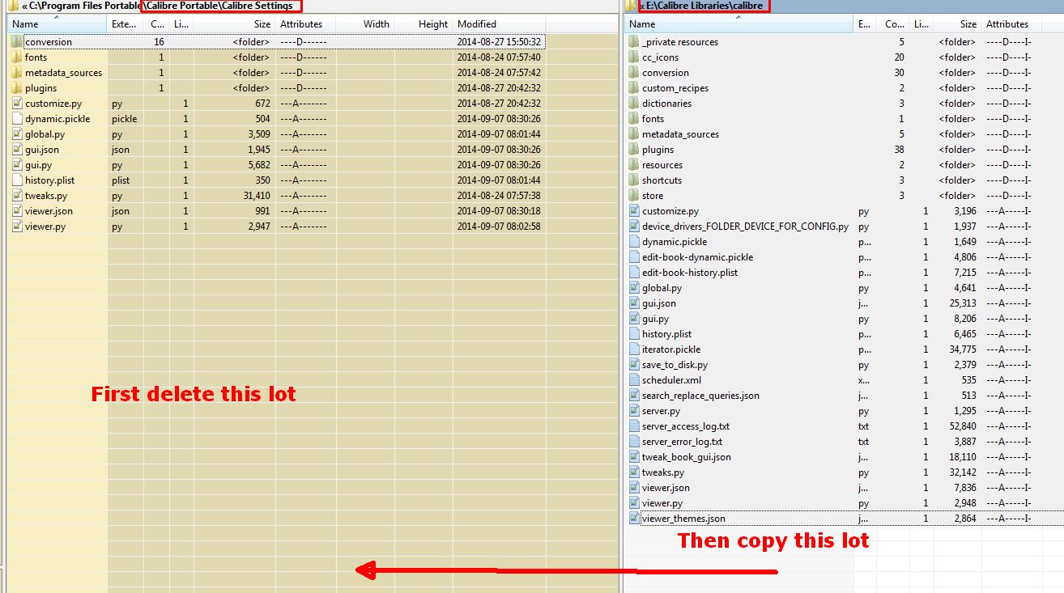Select the plugins folder icon in the left pane
Screen dimensions: 1064x593
(x=17, y=88)
